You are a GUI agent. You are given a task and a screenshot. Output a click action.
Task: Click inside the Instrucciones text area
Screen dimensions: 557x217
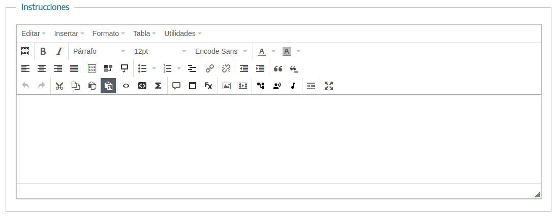278,139
